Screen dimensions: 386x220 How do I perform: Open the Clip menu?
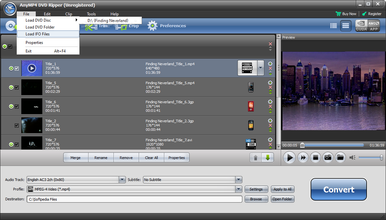pos(69,14)
